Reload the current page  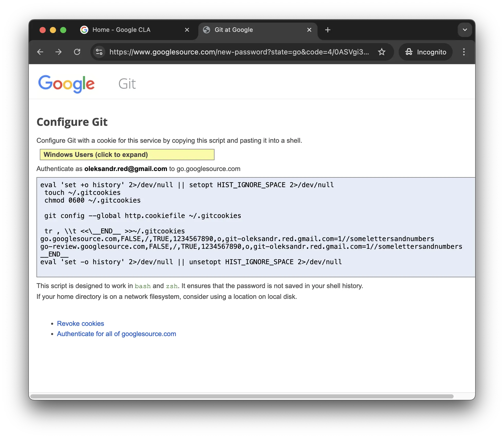77,52
